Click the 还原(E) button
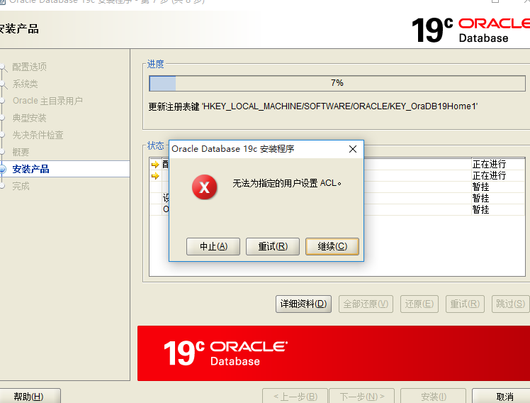The image size is (530, 403). pos(419,304)
